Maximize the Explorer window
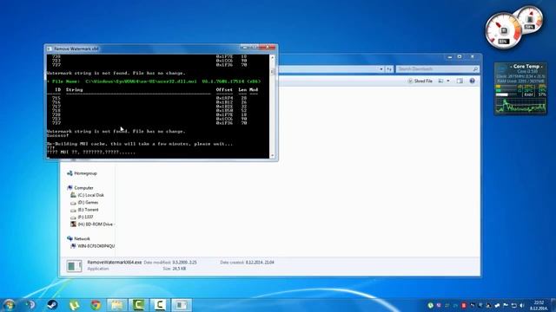Viewport: 556px width, 312px height. point(460,56)
